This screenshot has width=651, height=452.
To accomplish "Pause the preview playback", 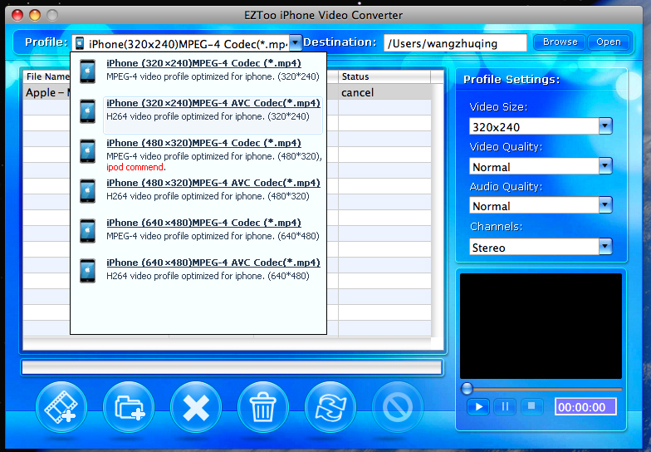I will pyautogui.click(x=505, y=406).
